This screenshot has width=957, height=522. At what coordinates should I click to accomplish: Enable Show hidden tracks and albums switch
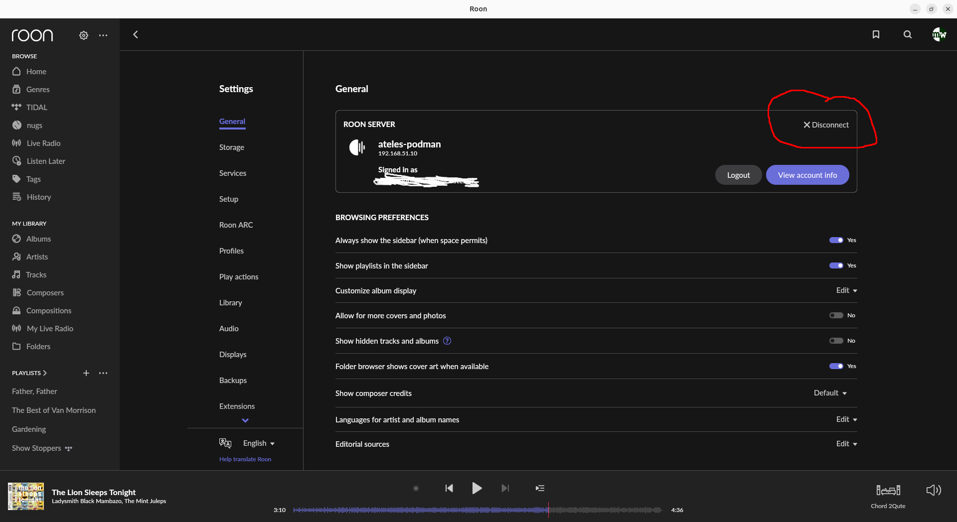tap(836, 341)
